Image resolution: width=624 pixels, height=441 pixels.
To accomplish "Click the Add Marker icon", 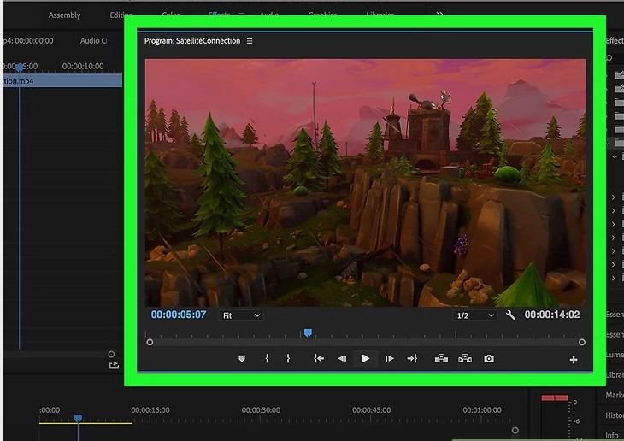I will (242, 359).
